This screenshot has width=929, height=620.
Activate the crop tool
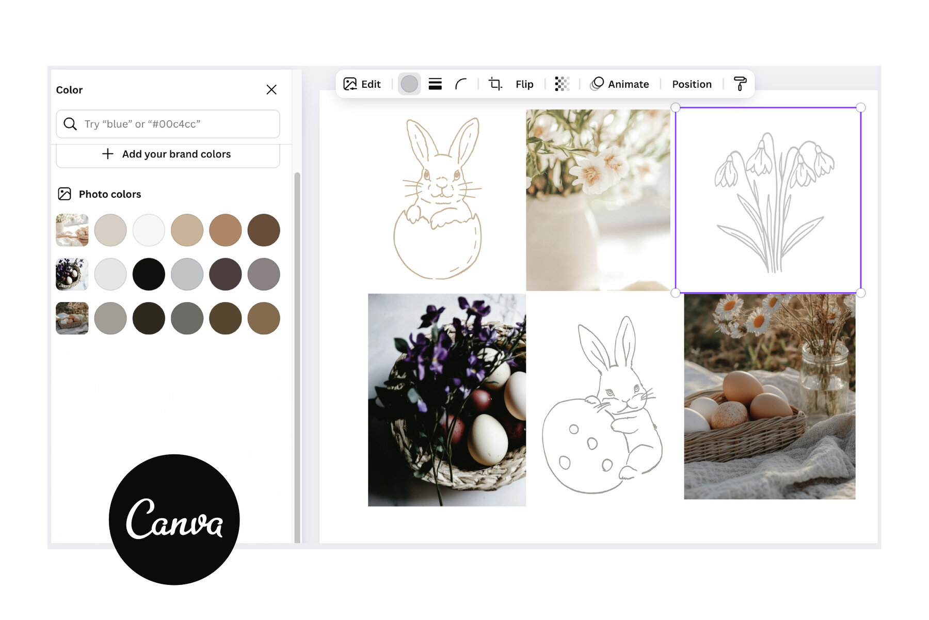click(495, 84)
